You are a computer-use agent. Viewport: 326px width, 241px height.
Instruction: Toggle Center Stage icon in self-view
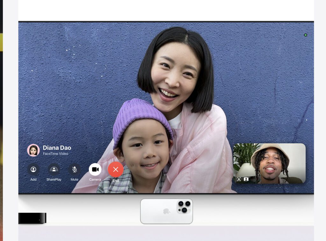click(239, 179)
